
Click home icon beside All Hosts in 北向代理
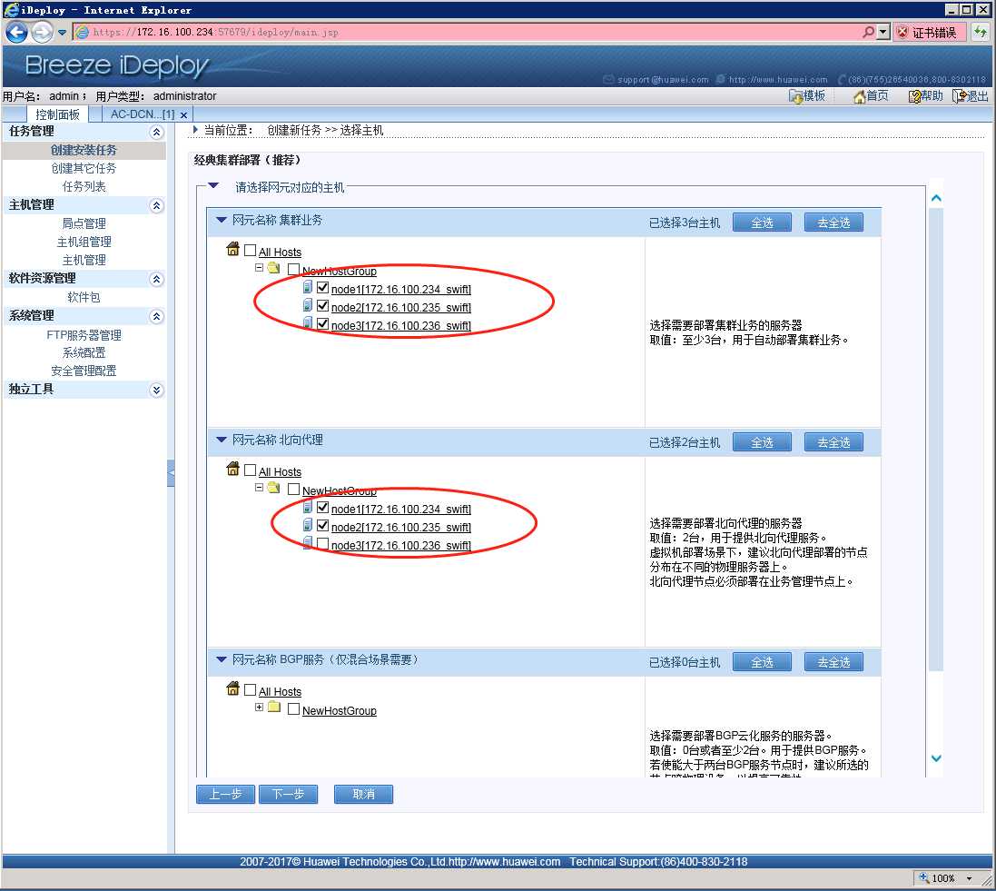tap(232, 469)
